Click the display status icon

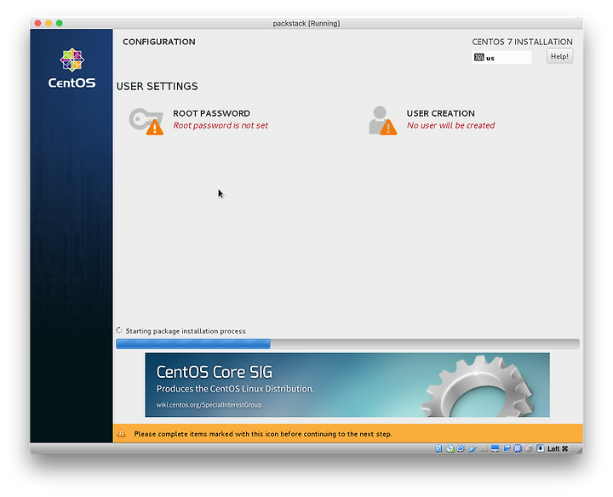pos(495,448)
